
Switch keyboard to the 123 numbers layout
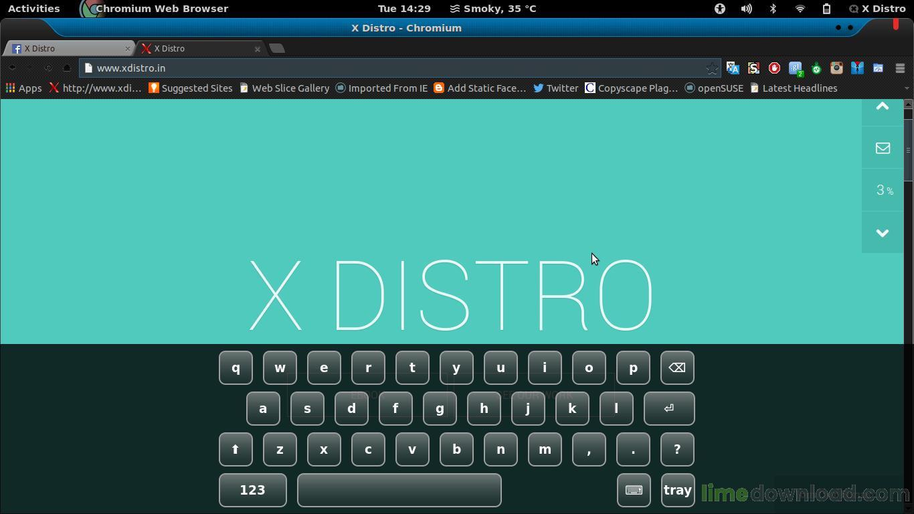point(252,490)
